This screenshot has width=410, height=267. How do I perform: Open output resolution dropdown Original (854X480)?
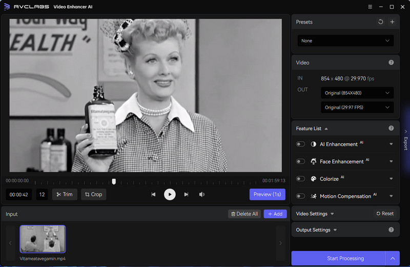click(x=357, y=93)
